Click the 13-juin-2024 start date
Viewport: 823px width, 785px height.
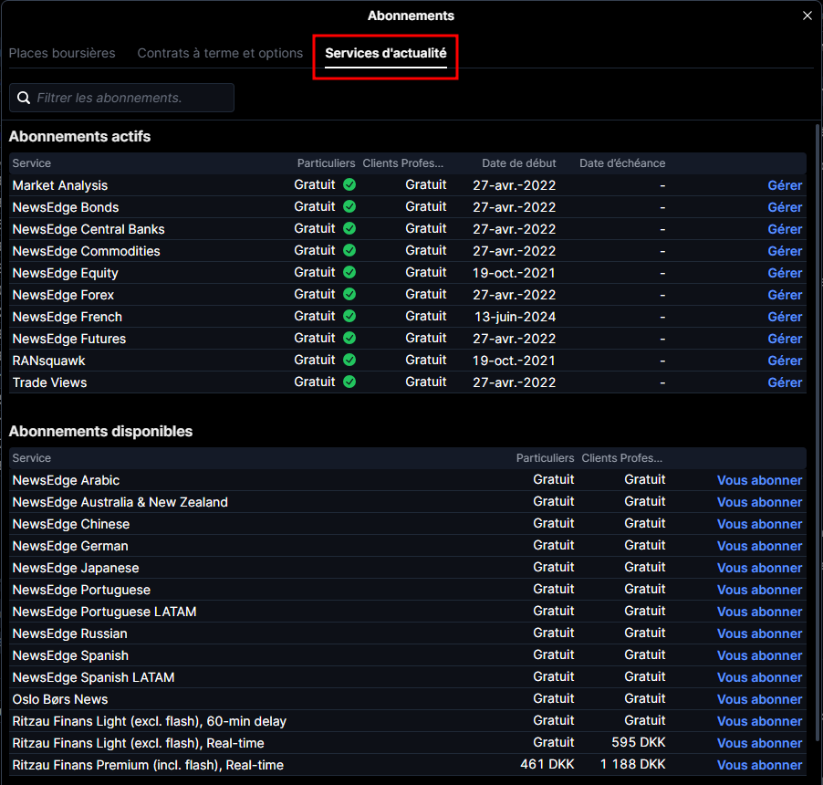515,317
